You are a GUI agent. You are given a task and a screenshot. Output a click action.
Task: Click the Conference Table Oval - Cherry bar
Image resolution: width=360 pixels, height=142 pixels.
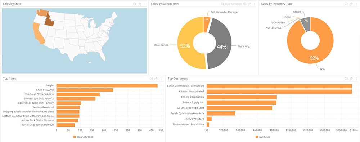click(69, 103)
